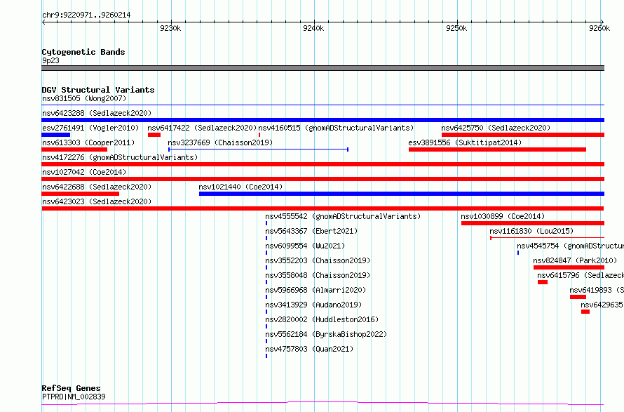
Task: Click nsv5562184 (ByrskaBishop2022) label
Action: (326, 334)
